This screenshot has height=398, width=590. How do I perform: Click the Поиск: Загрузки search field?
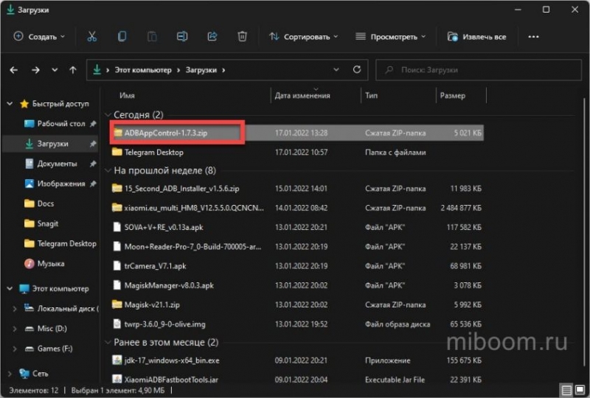point(479,70)
